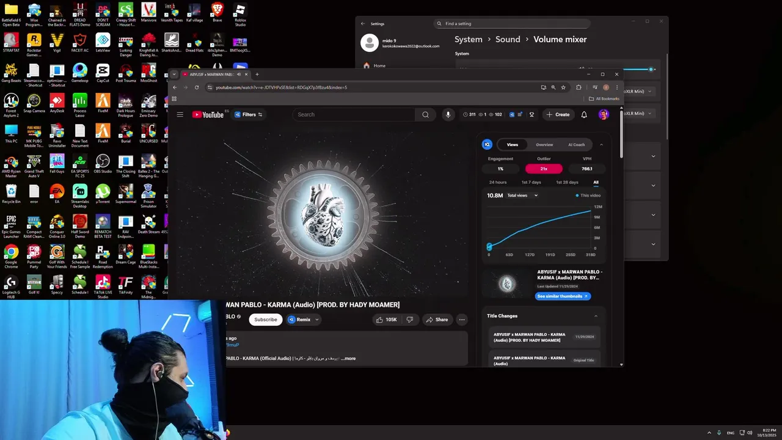Like the video with 105K thumbs up
The height and width of the screenshot is (440, 782).
click(x=387, y=320)
